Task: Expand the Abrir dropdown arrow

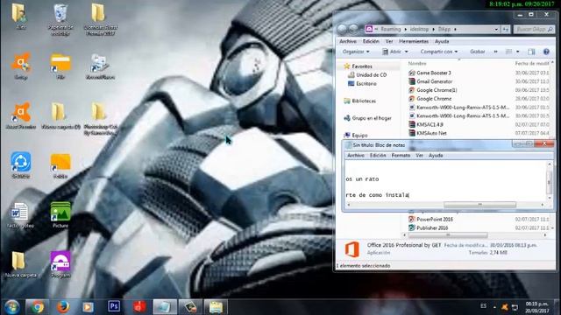Action: 407,52
